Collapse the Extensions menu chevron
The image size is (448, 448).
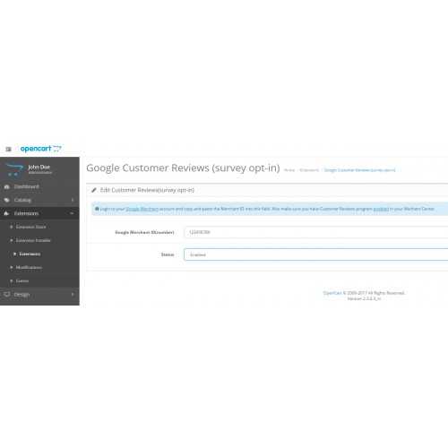(x=72, y=213)
